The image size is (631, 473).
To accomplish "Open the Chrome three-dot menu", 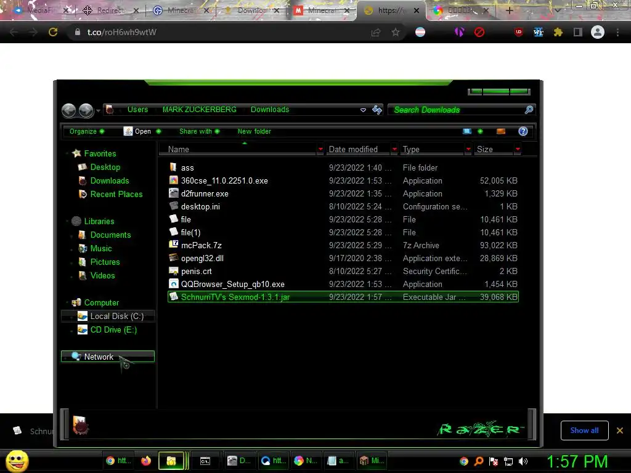I will pyautogui.click(x=617, y=32).
